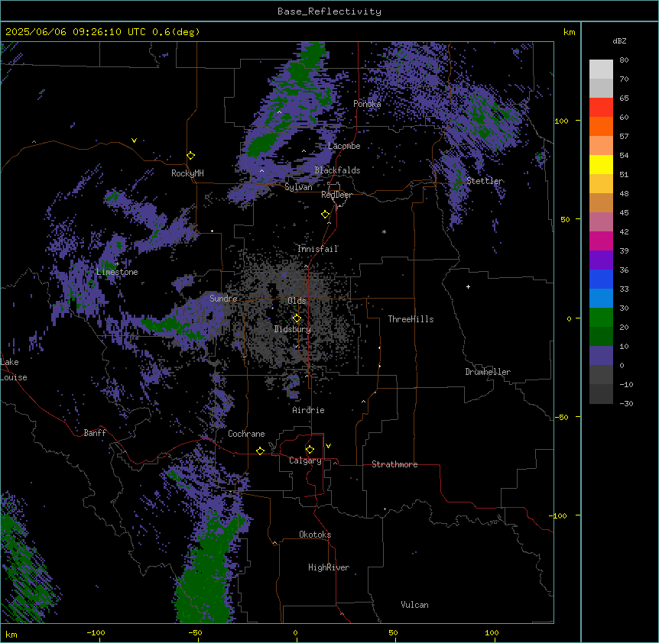Click the magenta 42 dBZ legend swatch
659x643 pixels.
click(601, 241)
